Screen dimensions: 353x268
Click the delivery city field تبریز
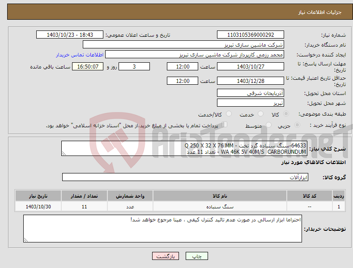coord(251,103)
